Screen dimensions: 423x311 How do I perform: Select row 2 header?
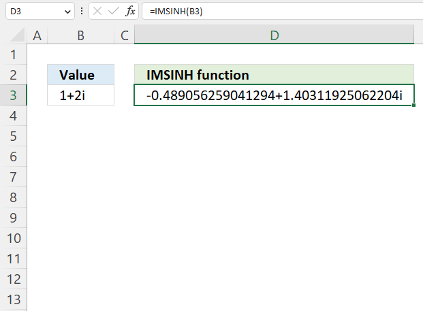[x=13, y=75]
